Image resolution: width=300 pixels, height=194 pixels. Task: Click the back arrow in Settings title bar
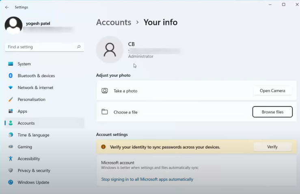(7, 7)
